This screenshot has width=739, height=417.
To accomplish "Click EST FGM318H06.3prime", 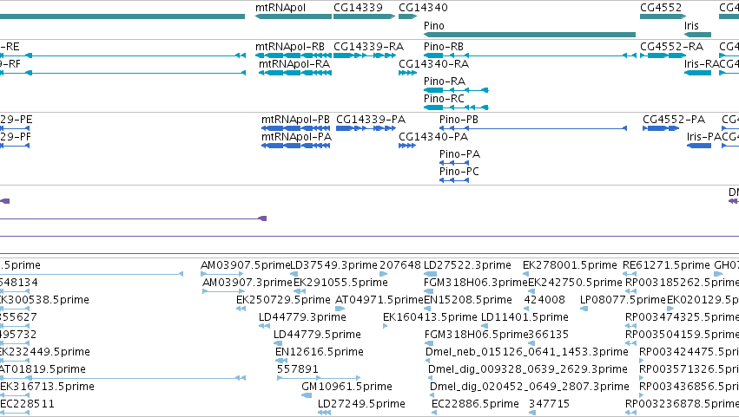I will pos(476,283).
